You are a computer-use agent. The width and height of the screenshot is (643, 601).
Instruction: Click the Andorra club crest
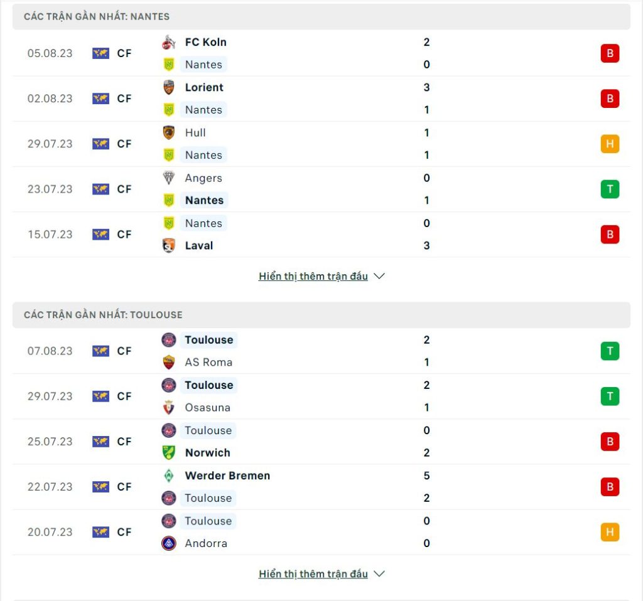pos(168,543)
